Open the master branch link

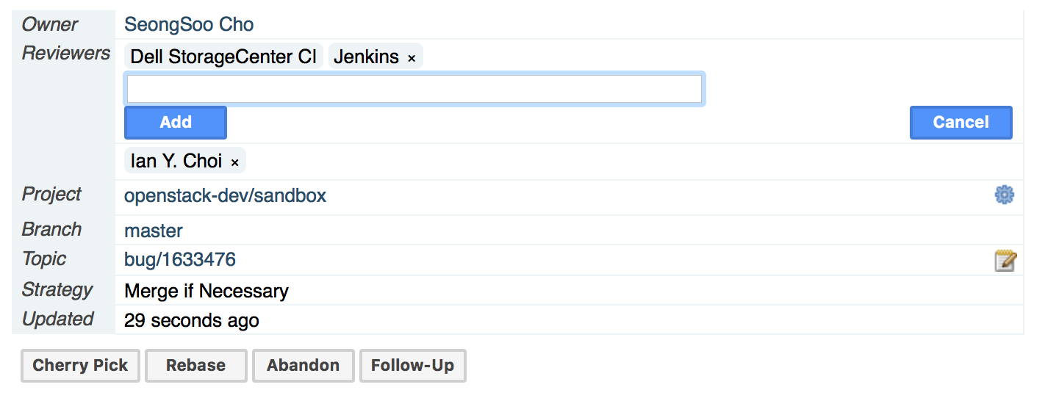pos(154,231)
